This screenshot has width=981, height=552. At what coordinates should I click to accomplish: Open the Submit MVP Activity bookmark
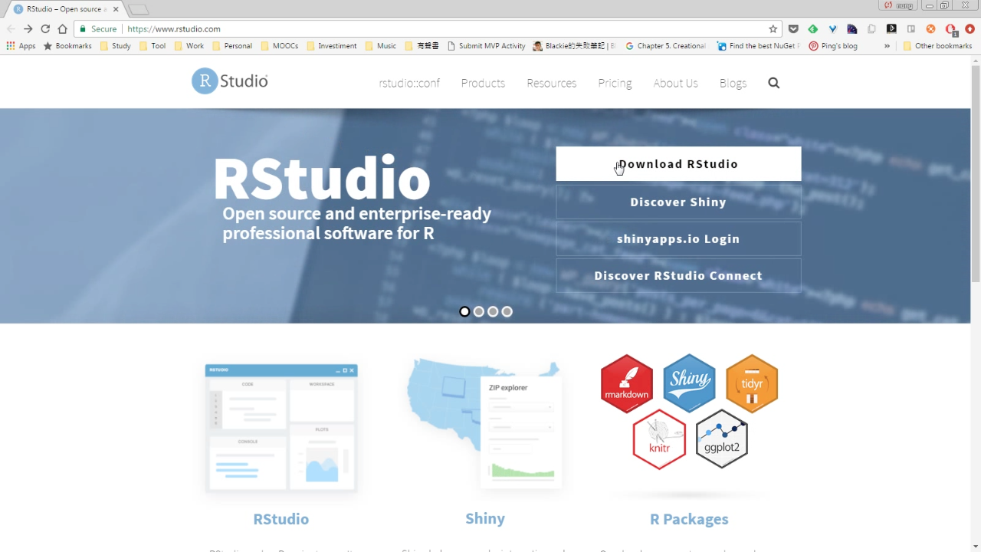(486, 46)
